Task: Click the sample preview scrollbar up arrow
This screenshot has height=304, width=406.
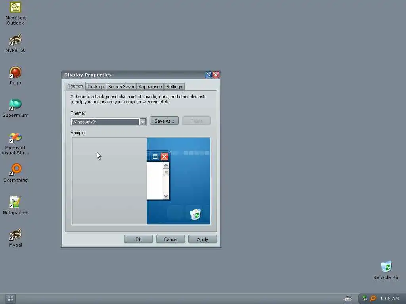Action: 166,165
